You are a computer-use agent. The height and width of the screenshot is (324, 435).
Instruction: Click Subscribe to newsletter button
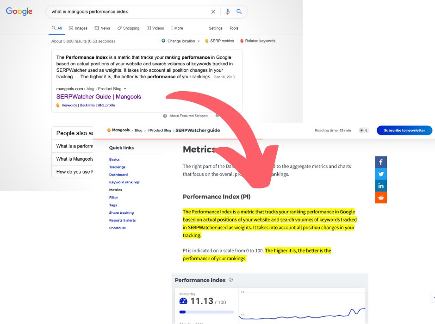(x=404, y=131)
